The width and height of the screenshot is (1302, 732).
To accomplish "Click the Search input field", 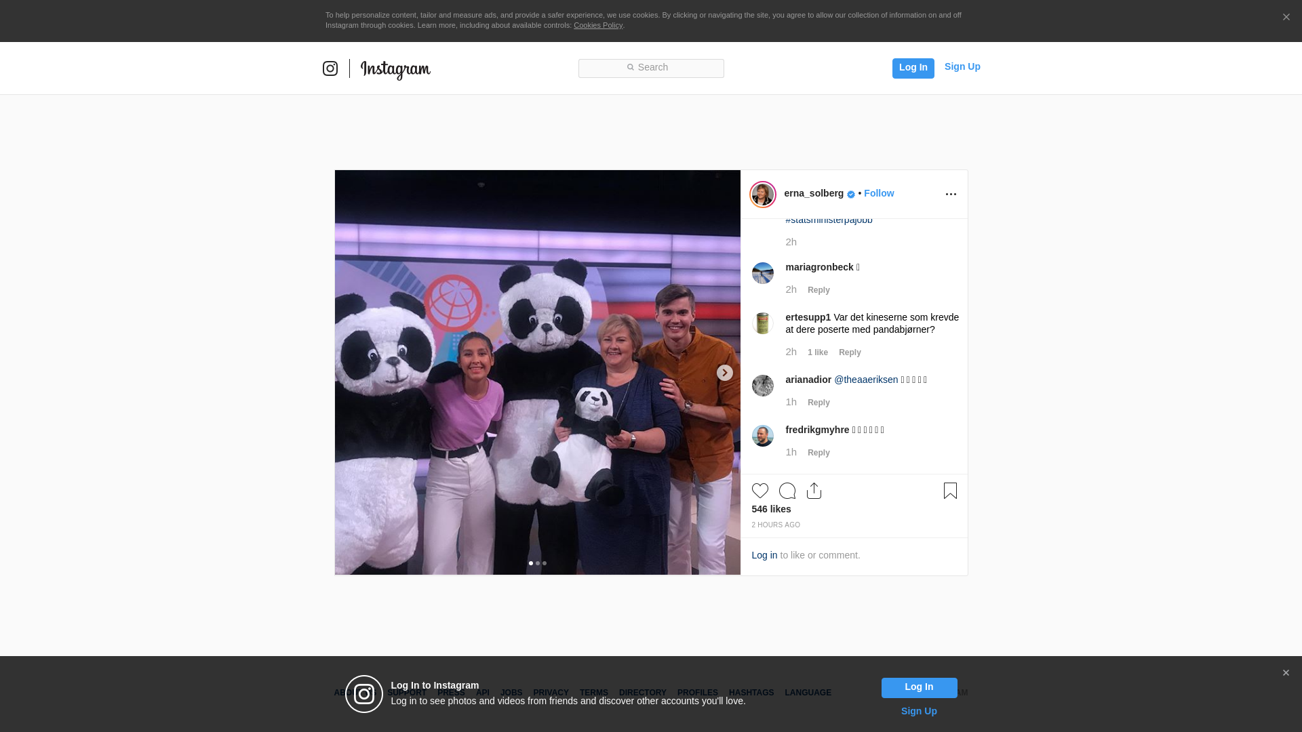I will tap(651, 68).
